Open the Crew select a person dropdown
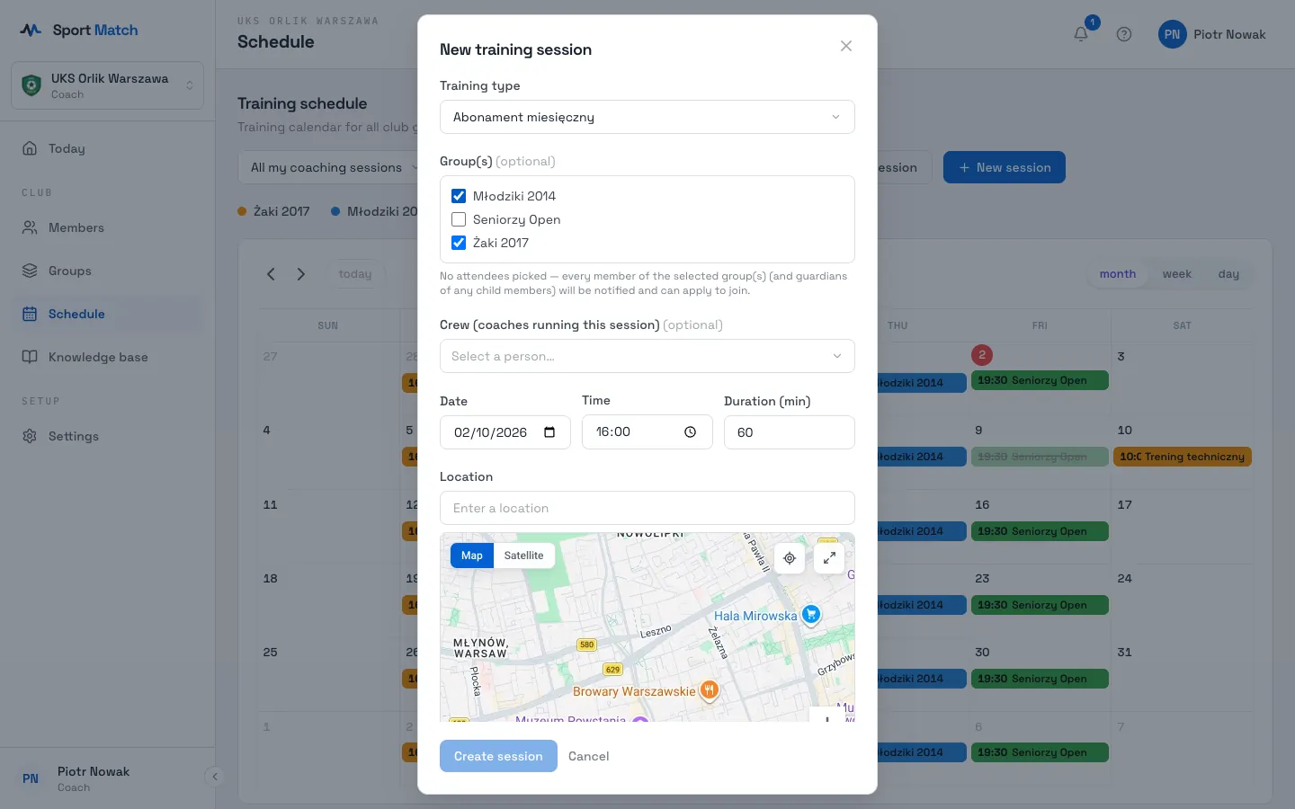 click(647, 356)
